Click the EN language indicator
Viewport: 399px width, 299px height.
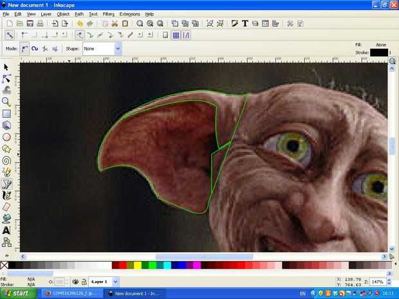pos(302,293)
